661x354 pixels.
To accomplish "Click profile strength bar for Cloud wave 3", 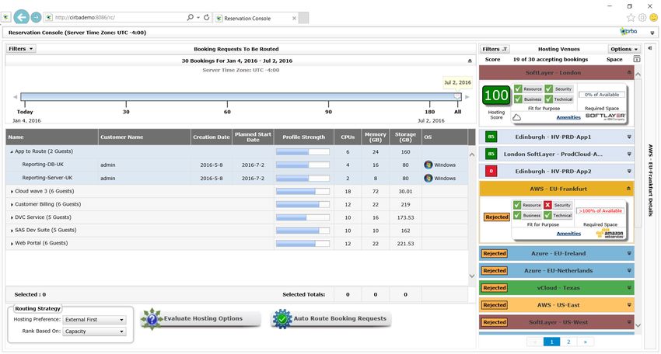I will point(303,192).
